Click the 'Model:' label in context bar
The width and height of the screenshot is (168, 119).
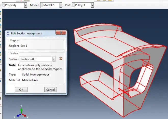point(35,5)
